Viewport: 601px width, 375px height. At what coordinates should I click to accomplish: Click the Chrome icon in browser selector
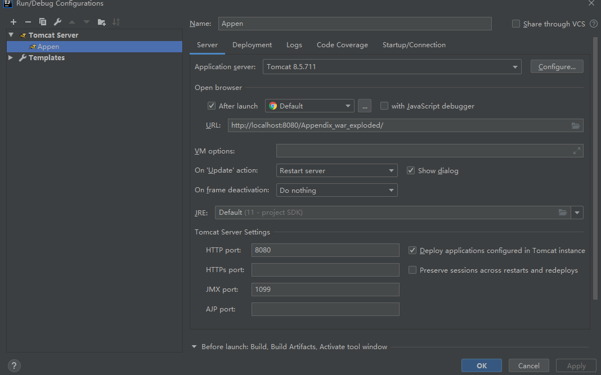[273, 106]
